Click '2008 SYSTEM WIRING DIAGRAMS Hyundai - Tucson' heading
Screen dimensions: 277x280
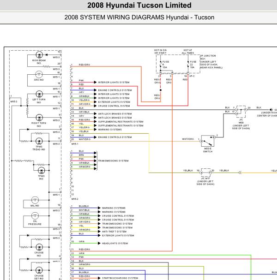point(139,18)
